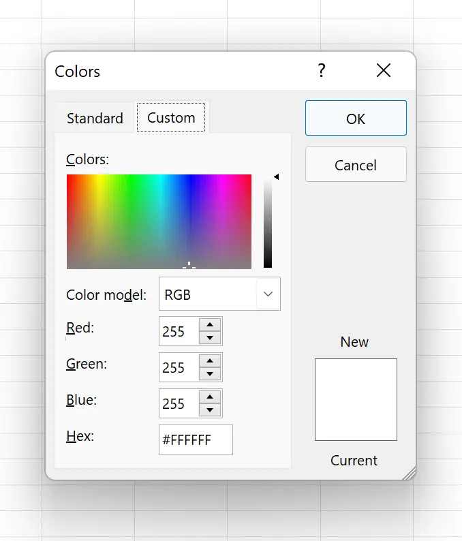Image resolution: width=462 pixels, height=541 pixels.
Task: Click the RGB text in Color model box
Action: tap(177, 294)
